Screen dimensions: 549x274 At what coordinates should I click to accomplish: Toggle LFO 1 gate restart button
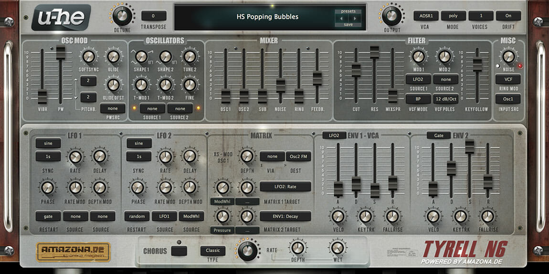(x=48, y=216)
